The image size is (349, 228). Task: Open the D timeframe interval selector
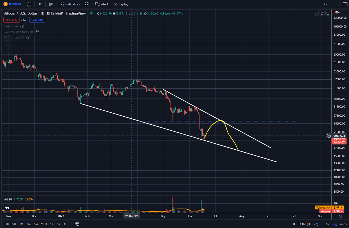[40, 4]
